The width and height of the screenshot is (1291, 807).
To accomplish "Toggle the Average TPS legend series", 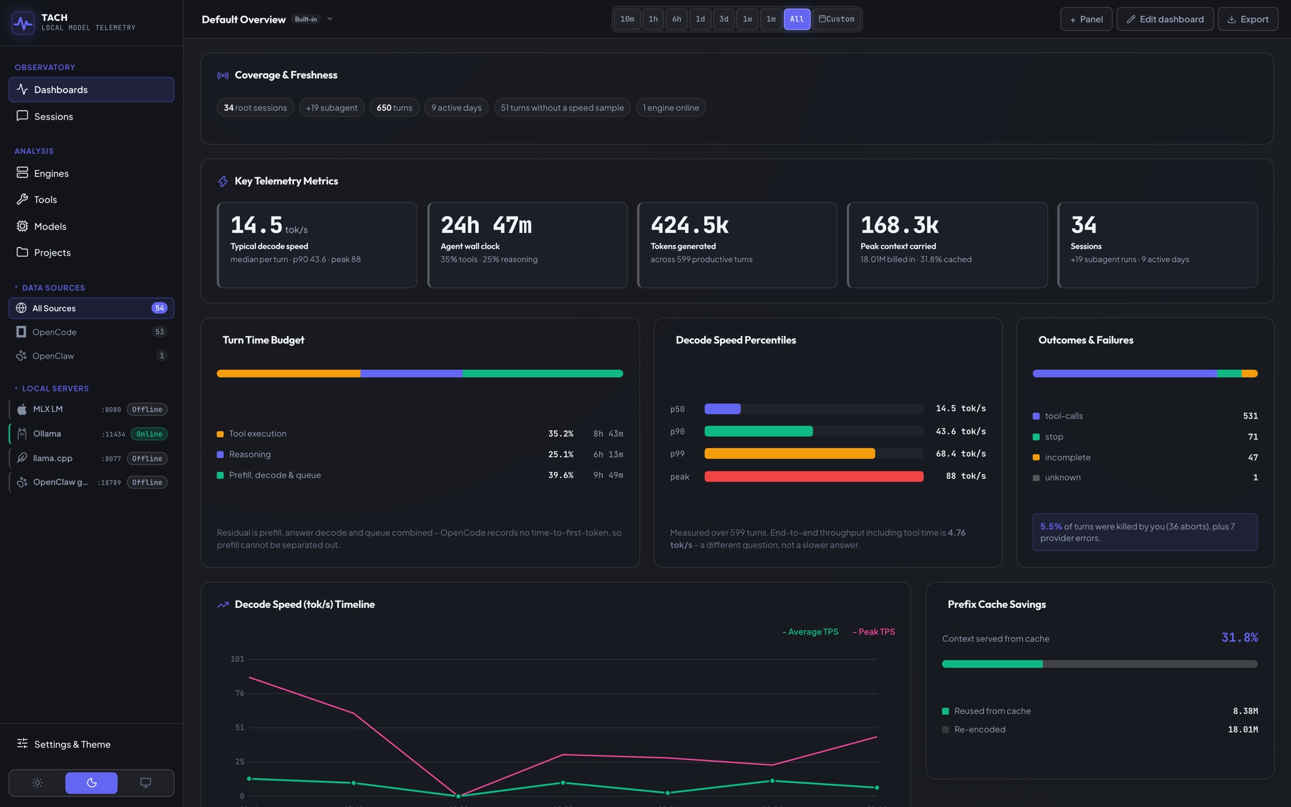I will 810,632.
